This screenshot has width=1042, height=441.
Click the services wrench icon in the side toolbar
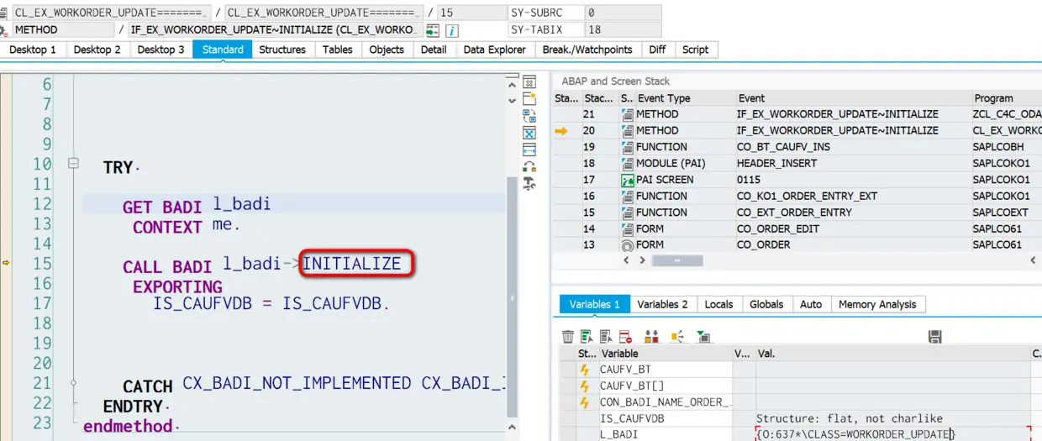(x=529, y=183)
